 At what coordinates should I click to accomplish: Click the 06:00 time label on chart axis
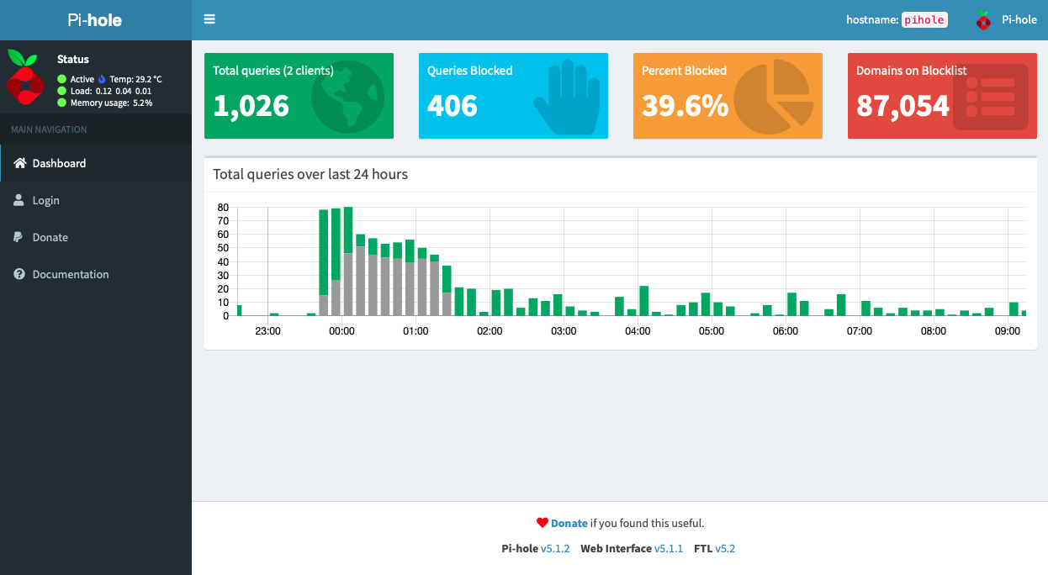[786, 331]
